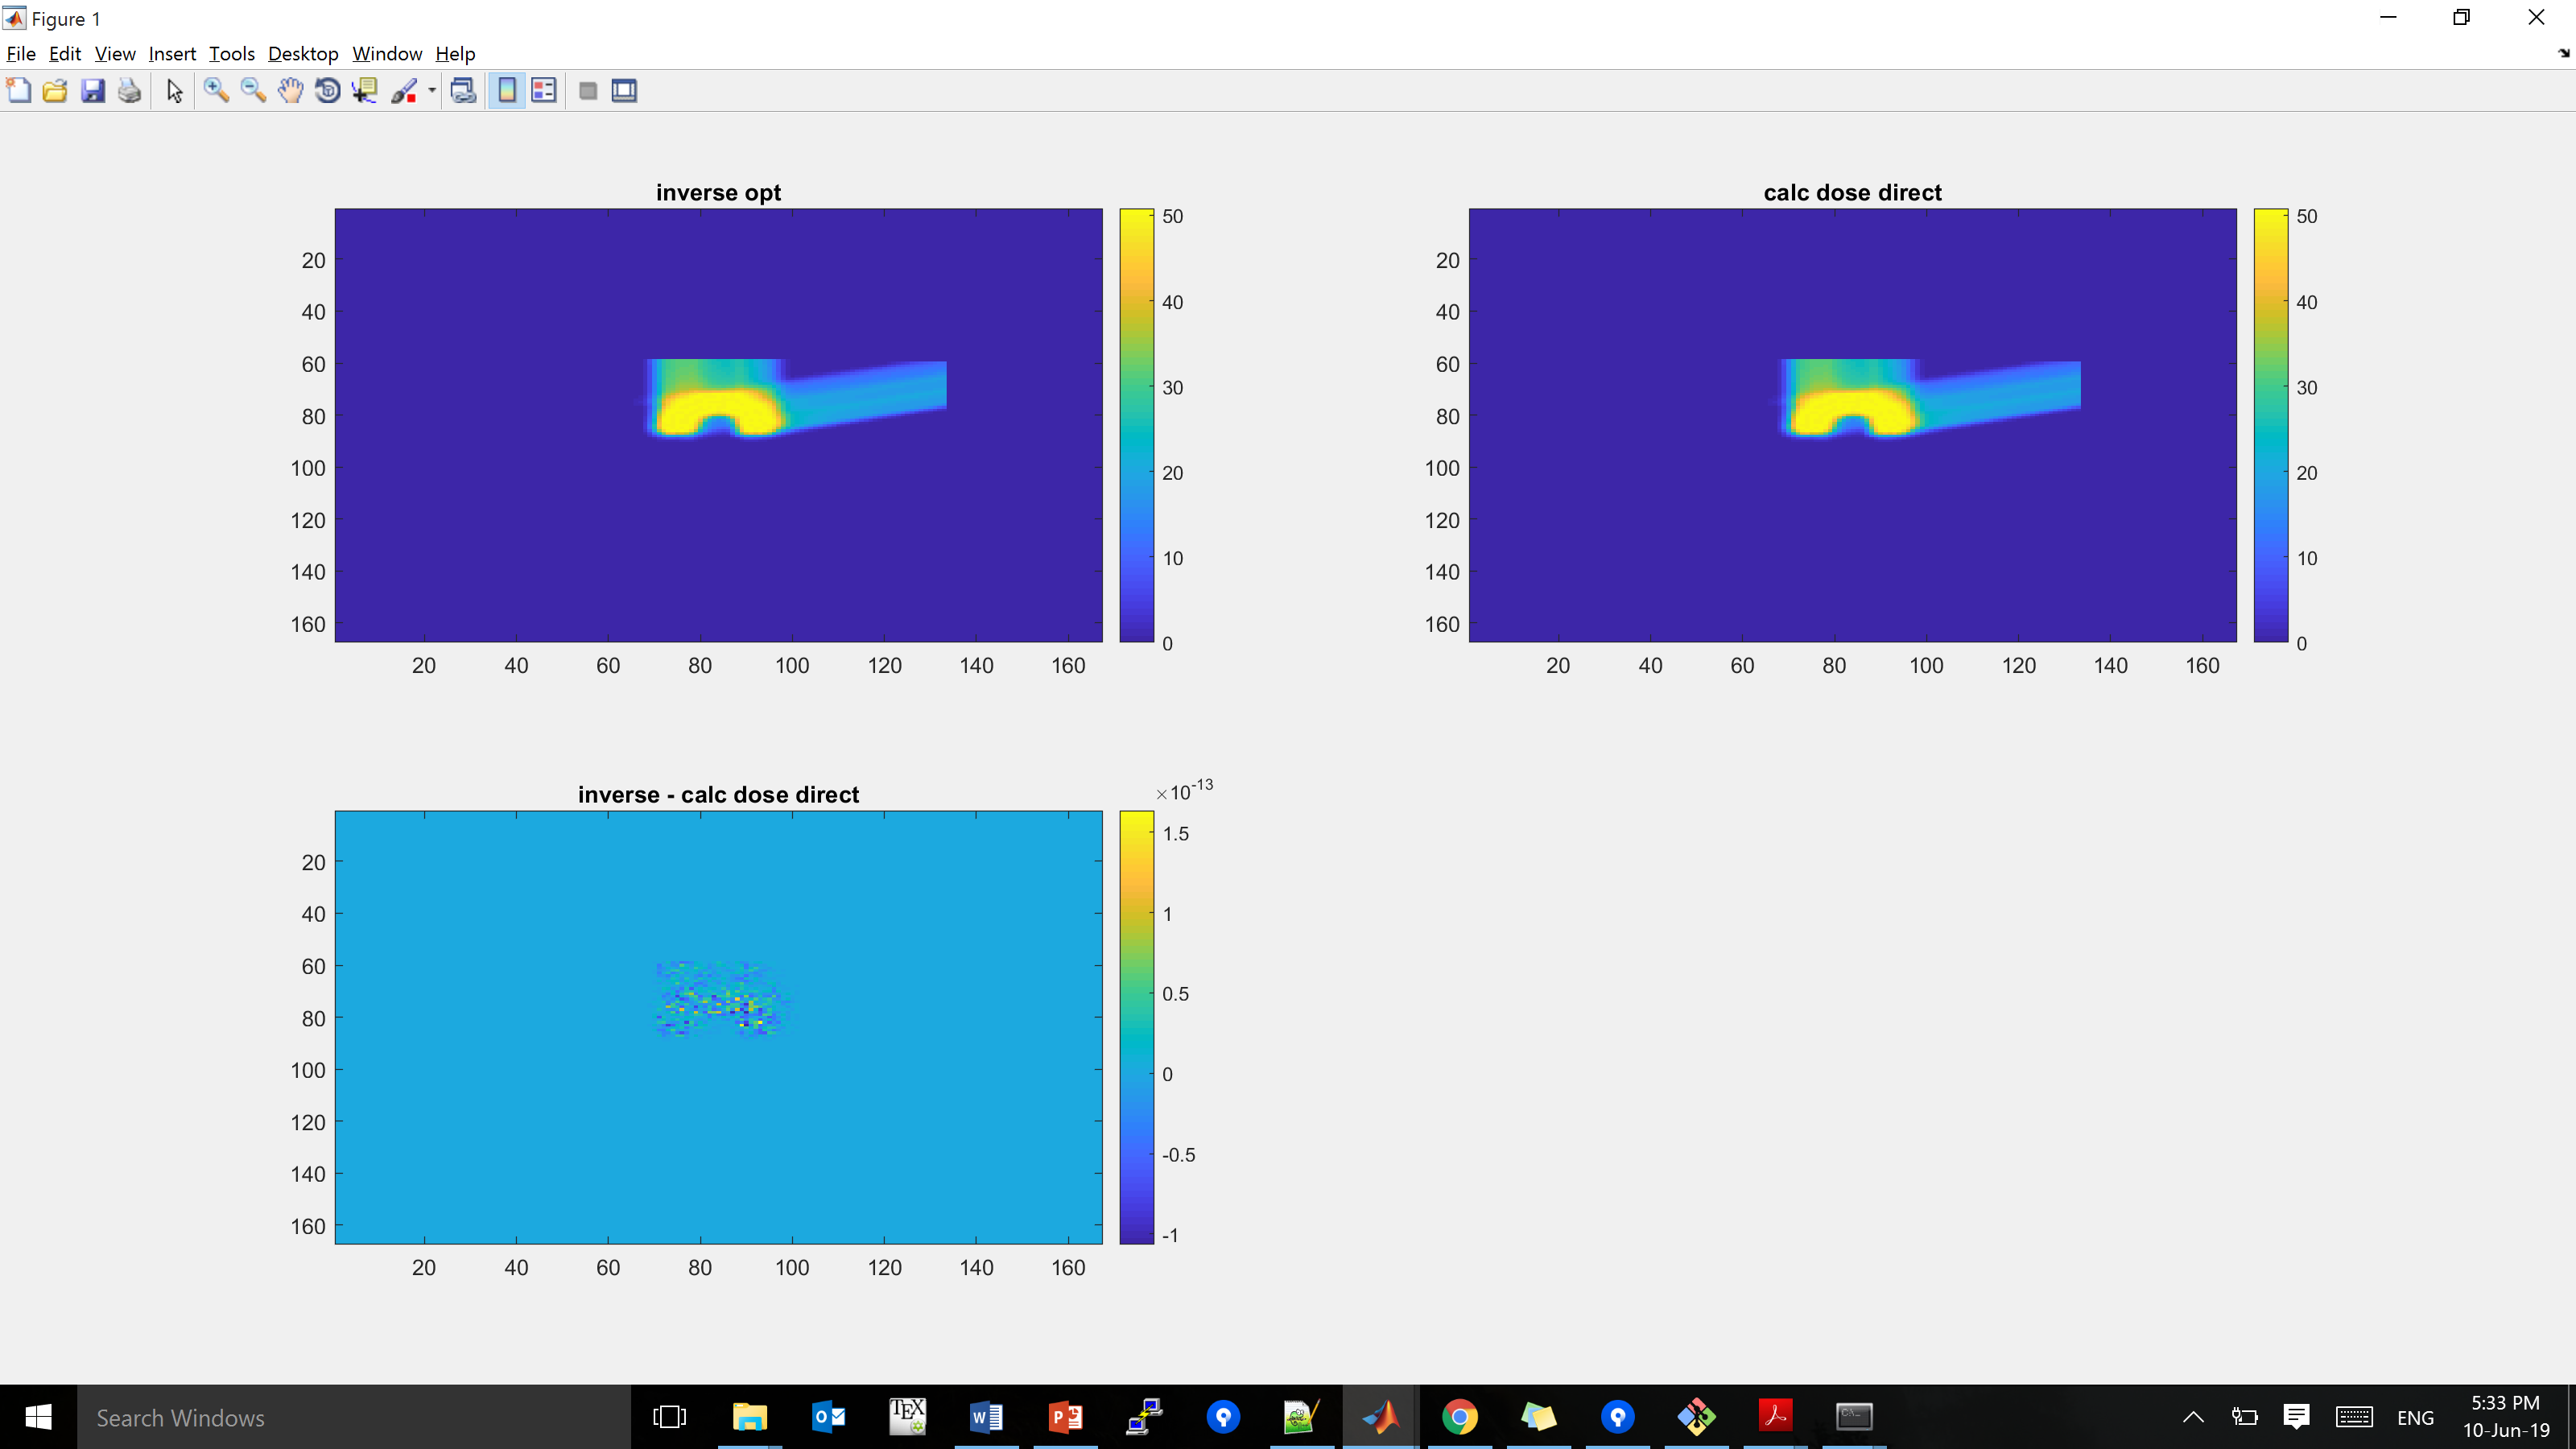
Task: Activate the Link Plot feature
Action: tap(463, 90)
